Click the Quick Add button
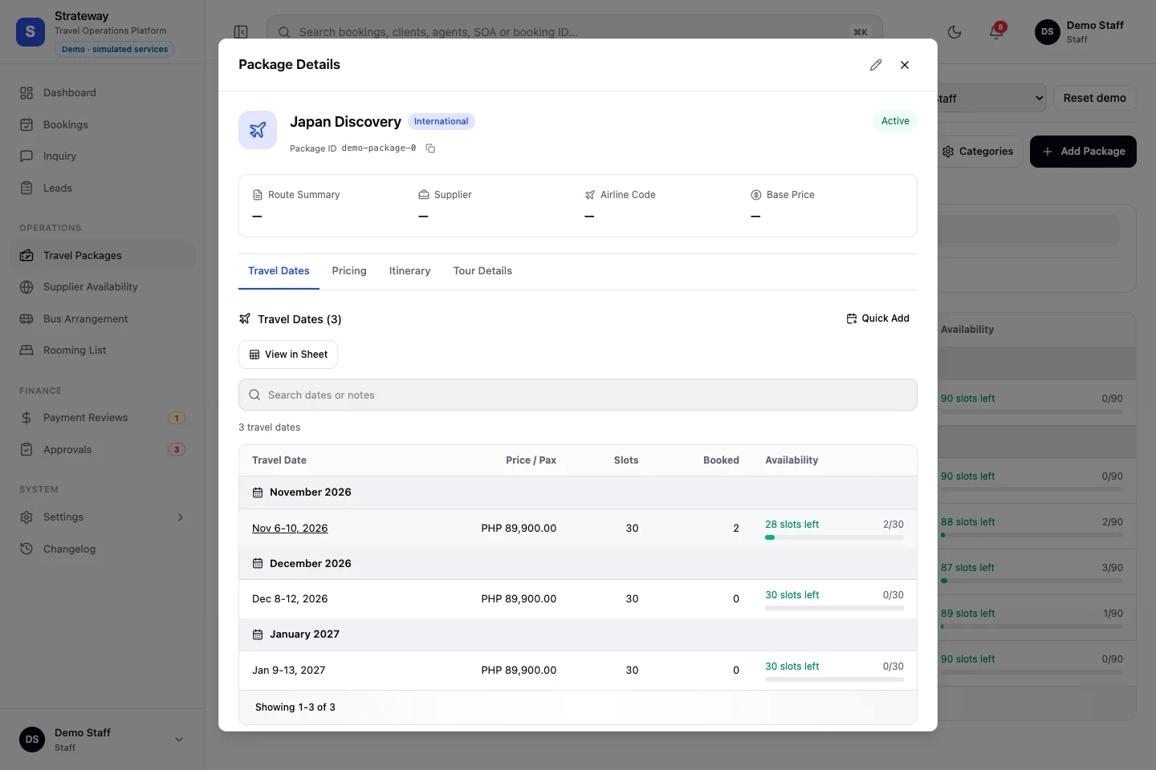Screen dimensions: 1156x770 877,318
